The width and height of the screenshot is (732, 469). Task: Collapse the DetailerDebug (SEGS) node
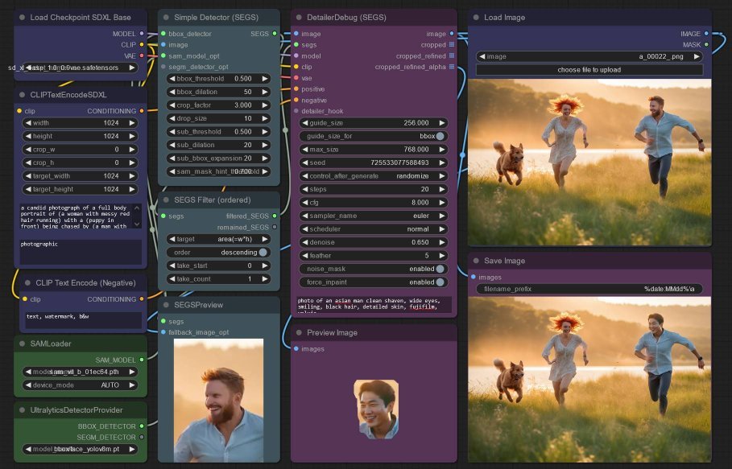point(299,17)
